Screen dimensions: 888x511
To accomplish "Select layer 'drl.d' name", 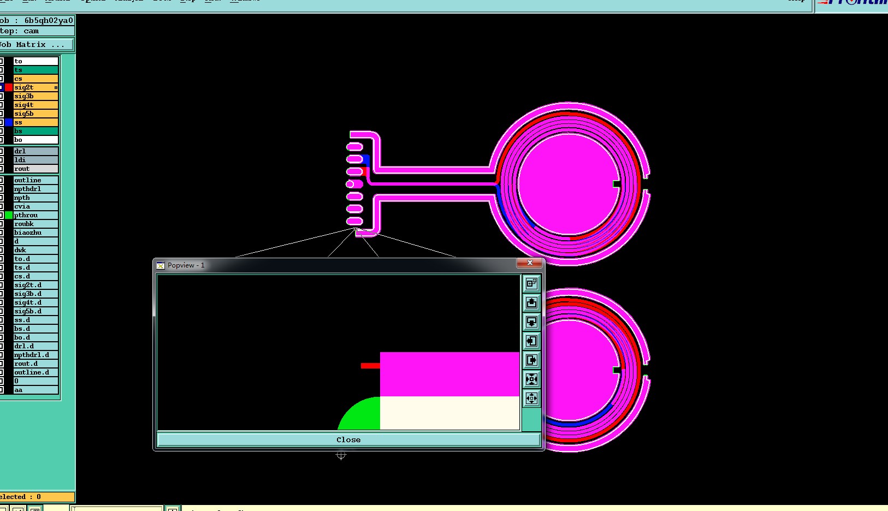I will [35, 346].
